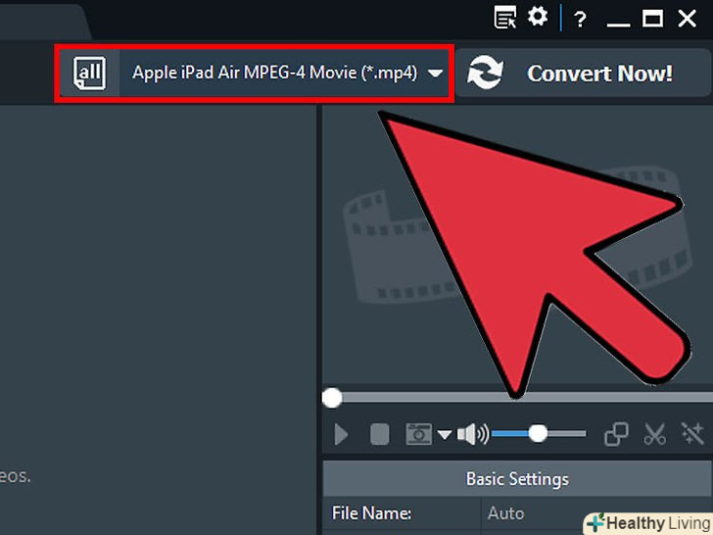This screenshot has width=713, height=535.
Task: Maximize the converter window
Action: click(x=652, y=19)
